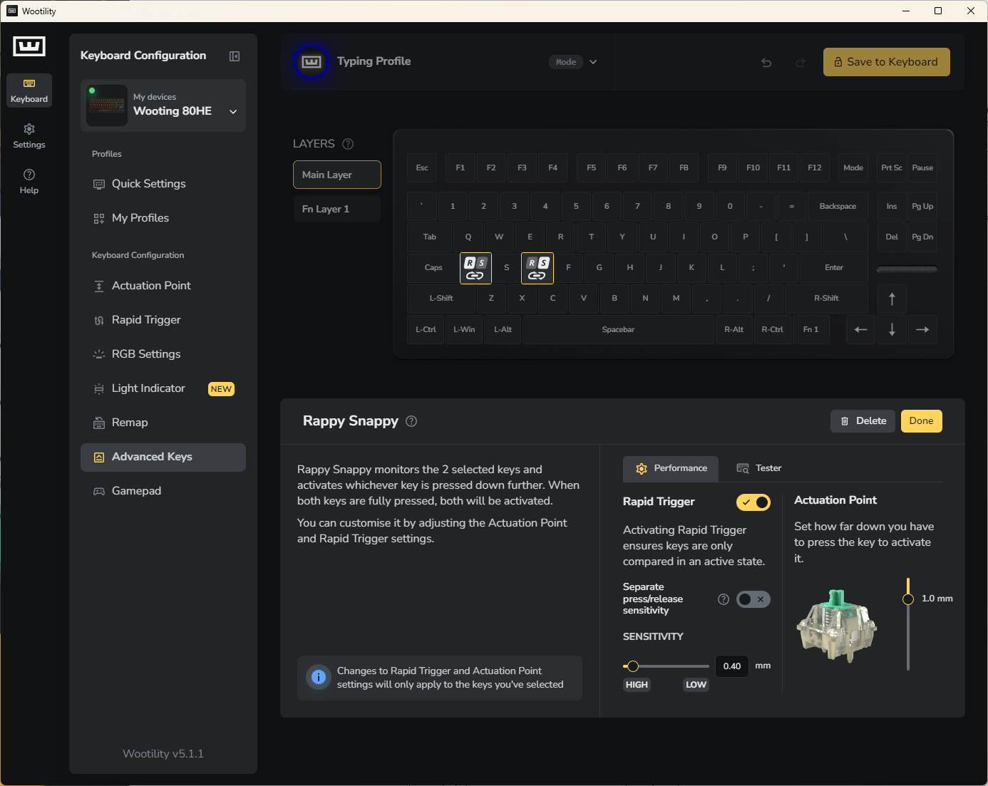Open Help in left rail
This screenshot has height=786, width=988.
tap(29, 182)
